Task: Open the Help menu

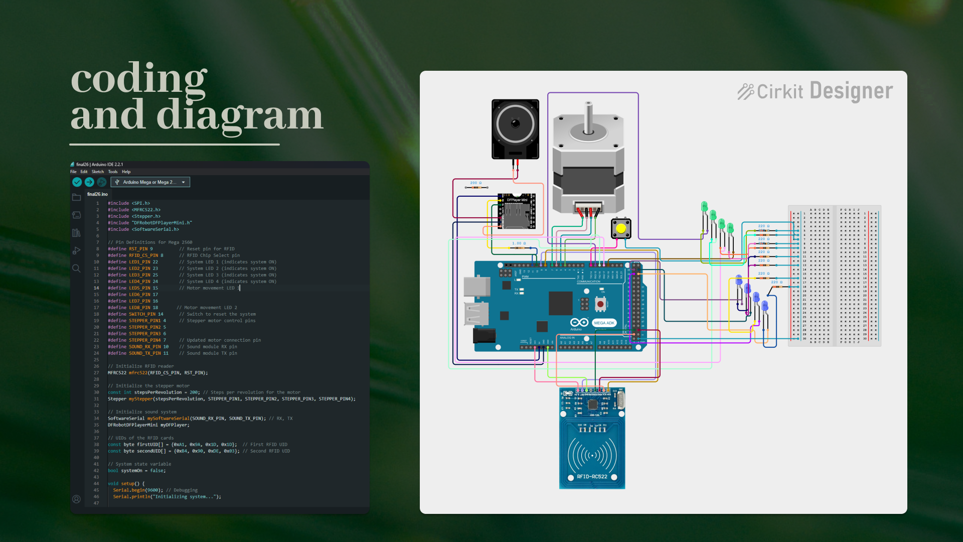Action: pyautogui.click(x=126, y=172)
